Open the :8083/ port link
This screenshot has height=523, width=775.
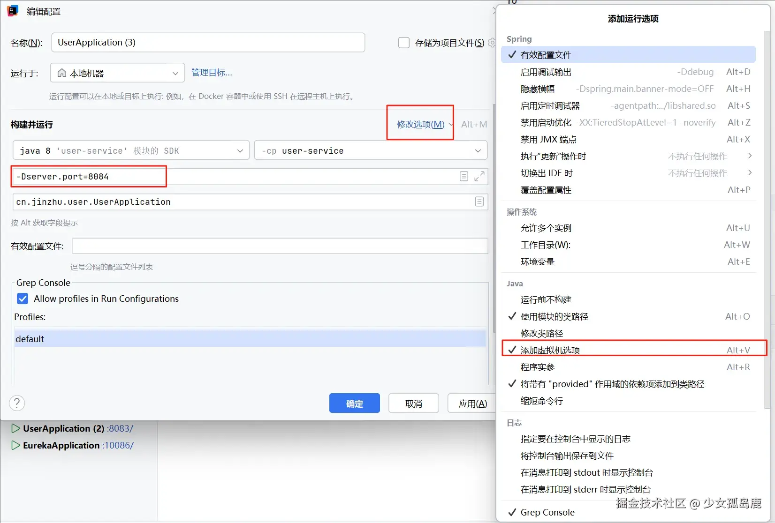(120, 428)
